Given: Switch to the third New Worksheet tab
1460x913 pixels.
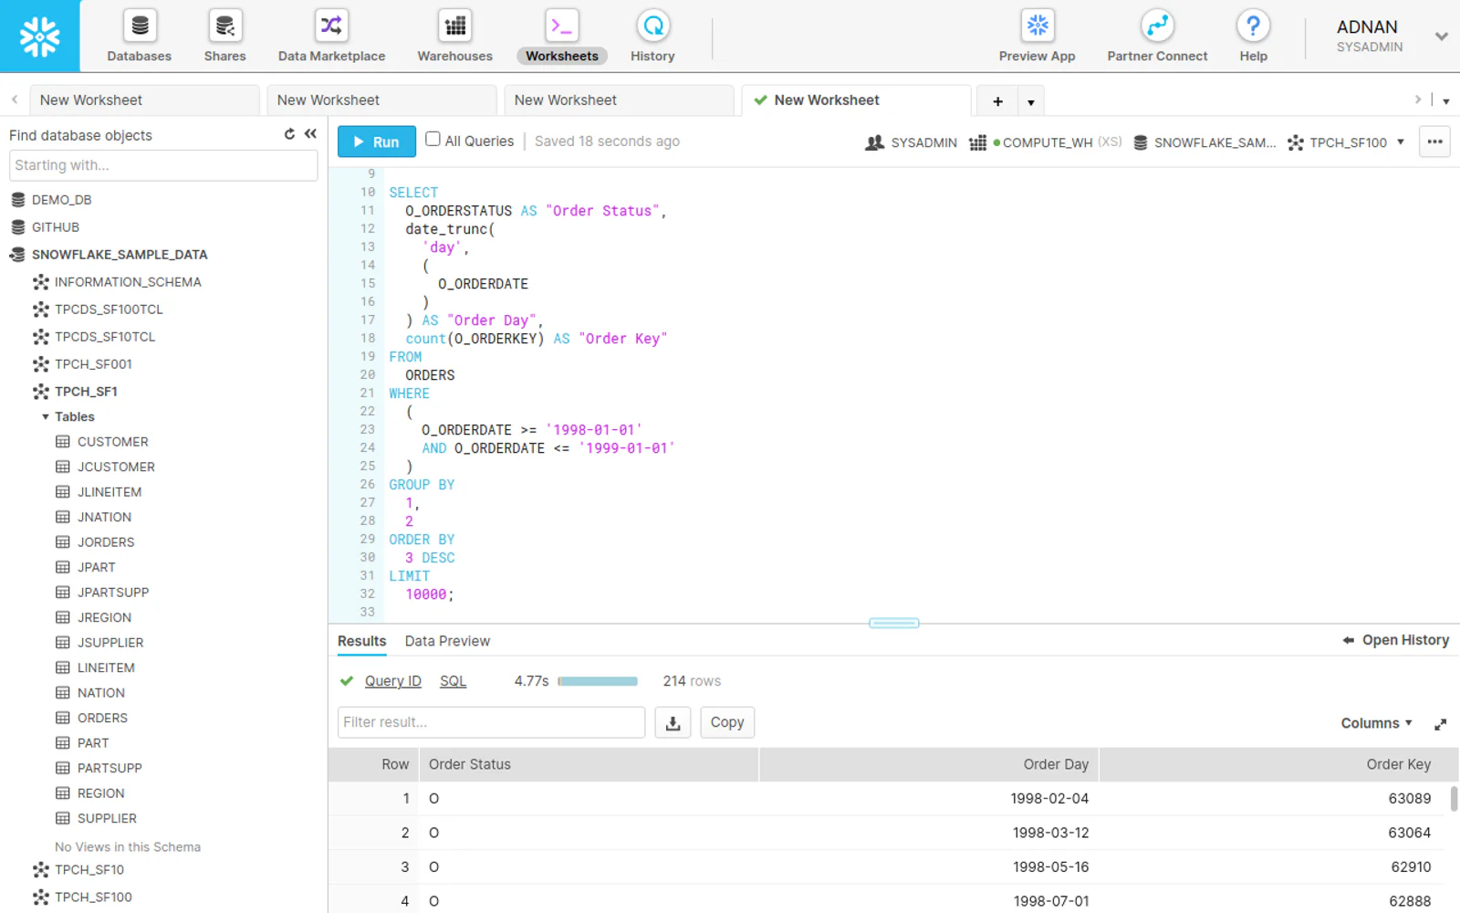Looking at the screenshot, I should [619, 100].
